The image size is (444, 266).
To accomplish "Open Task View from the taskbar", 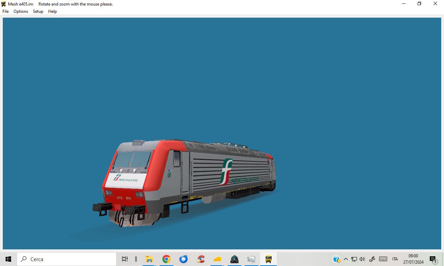I will click(x=125, y=259).
